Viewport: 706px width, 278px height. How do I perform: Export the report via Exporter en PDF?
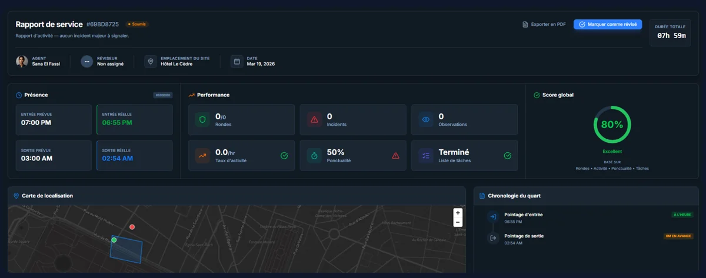pyautogui.click(x=544, y=24)
